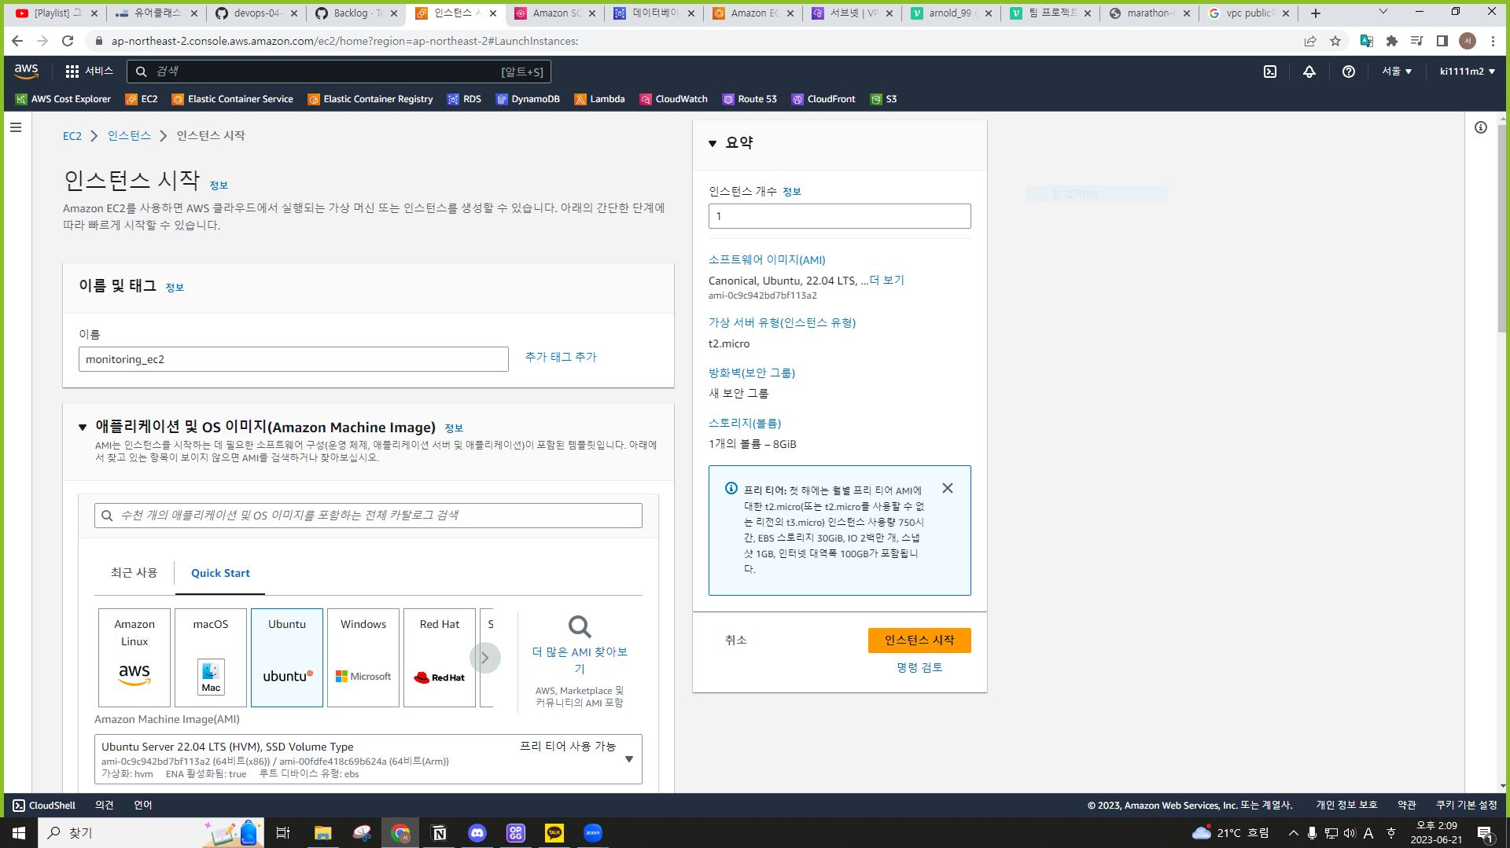Open DynamoDB favorites shortcut
1510x848 pixels.
click(x=528, y=99)
